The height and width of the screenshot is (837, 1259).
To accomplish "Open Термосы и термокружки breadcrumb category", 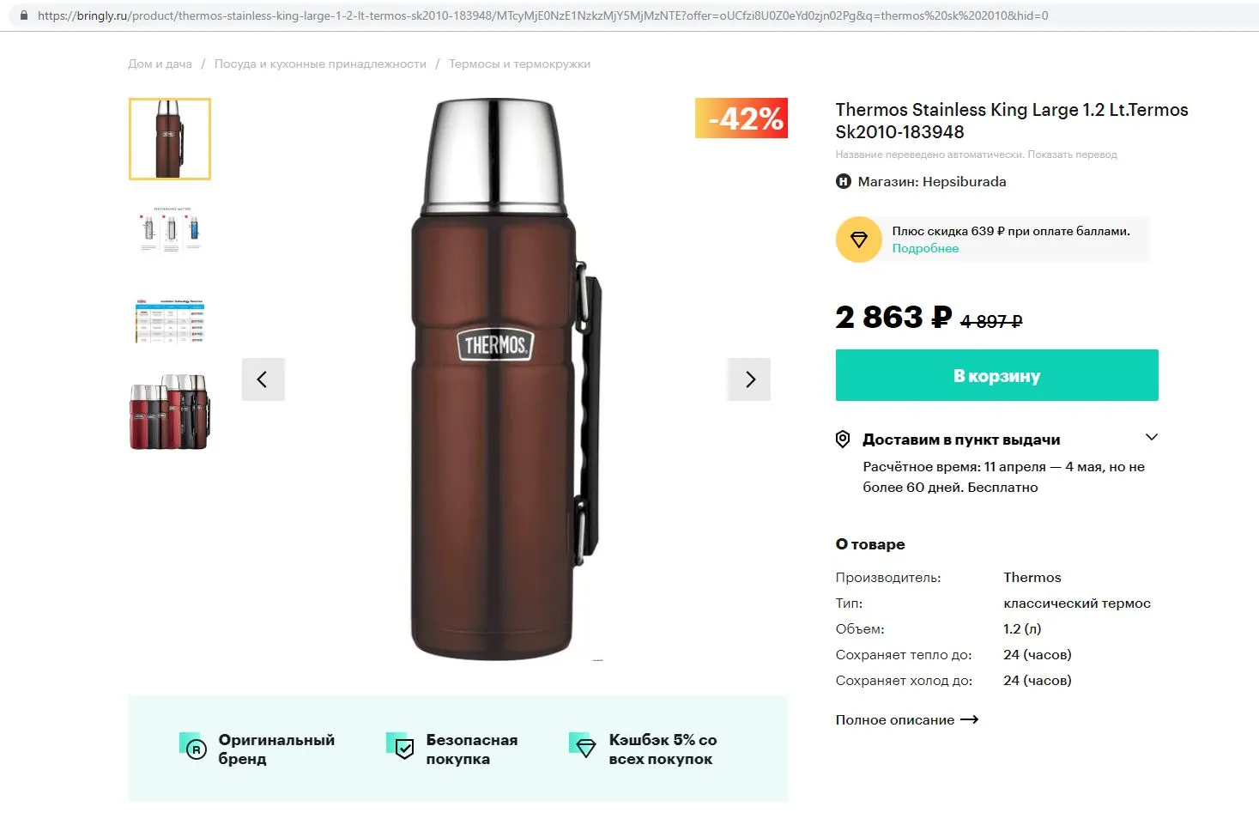I will click(519, 64).
